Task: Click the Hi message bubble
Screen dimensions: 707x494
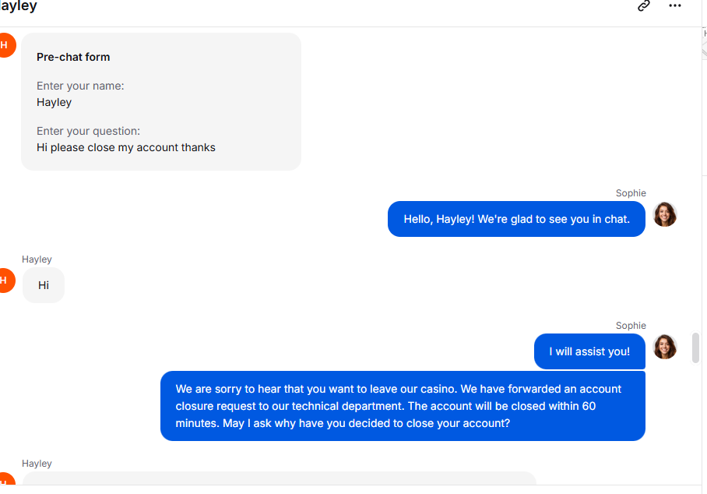Action: point(44,285)
